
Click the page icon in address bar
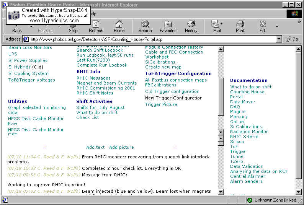(x=26, y=39)
